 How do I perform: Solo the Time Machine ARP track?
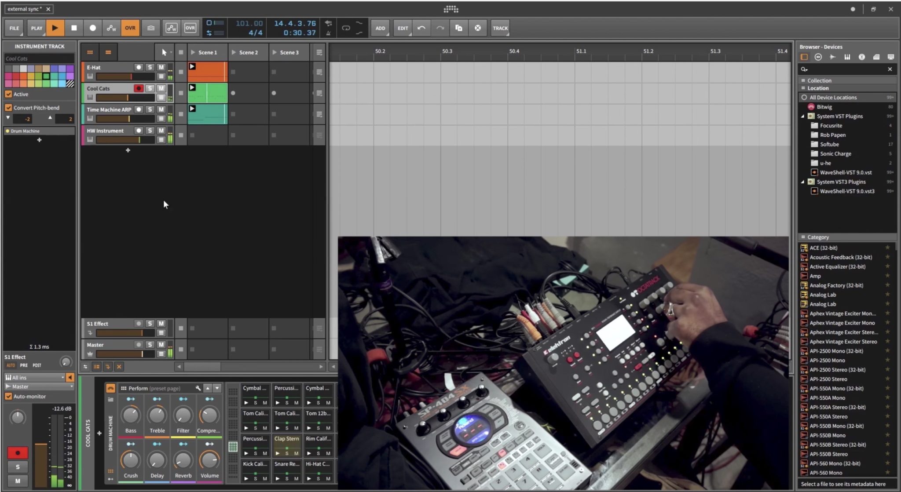point(150,109)
